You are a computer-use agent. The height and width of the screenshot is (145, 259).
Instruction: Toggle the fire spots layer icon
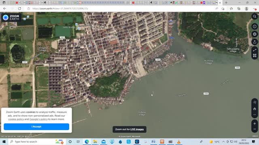click(x=255, y=109)
